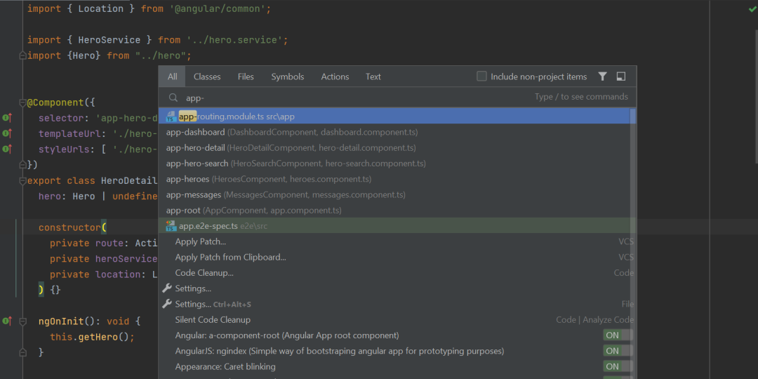Toggle Appearance Caret blinking switch
The width and height of the screenshot is (758, 379).
(618, 366)
